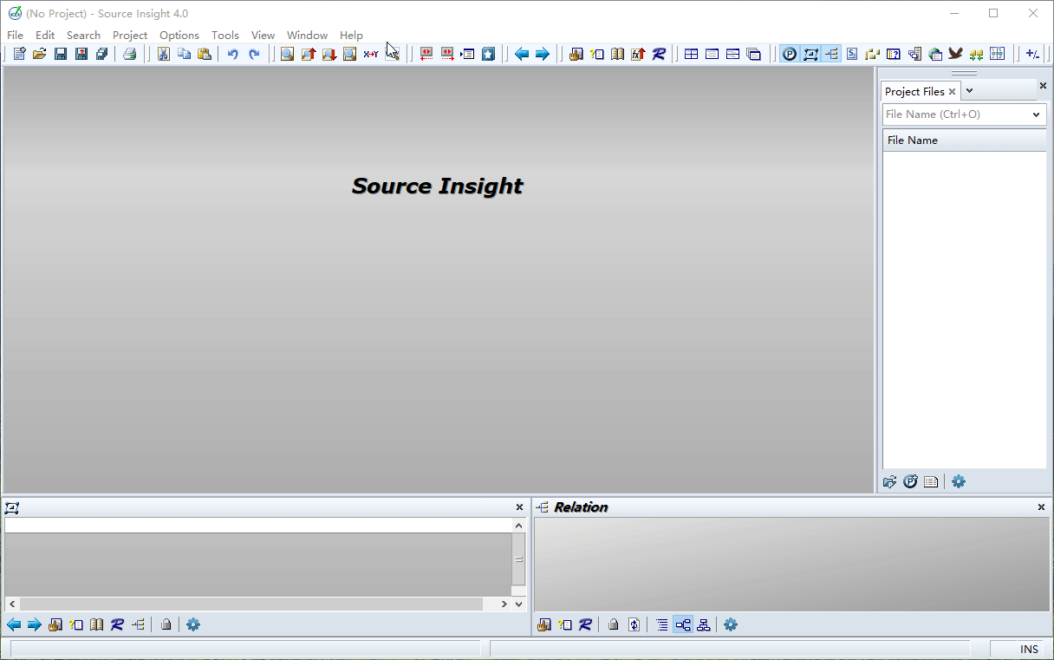The image size is (1054, 660).
Task: Click the Save All stacked disks icon
Action: coord(102,54)
